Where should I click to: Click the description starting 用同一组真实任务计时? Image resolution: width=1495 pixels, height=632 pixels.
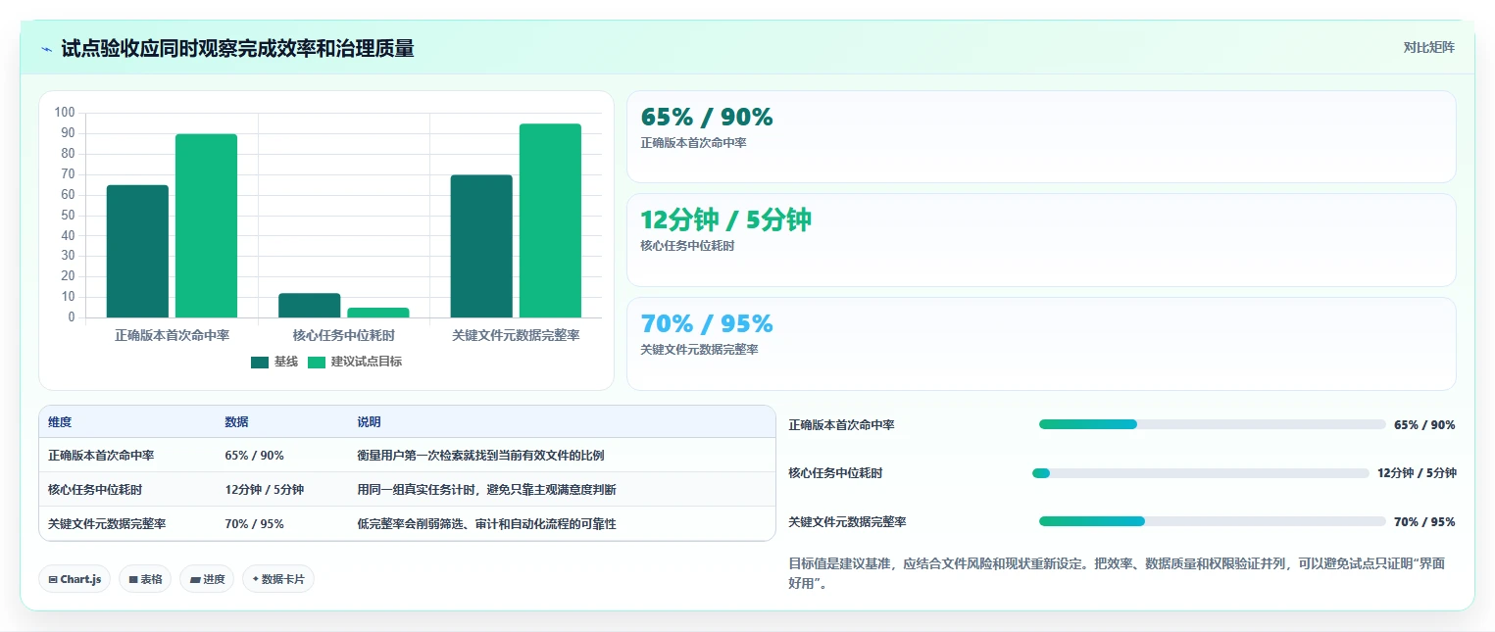point(486,490)
